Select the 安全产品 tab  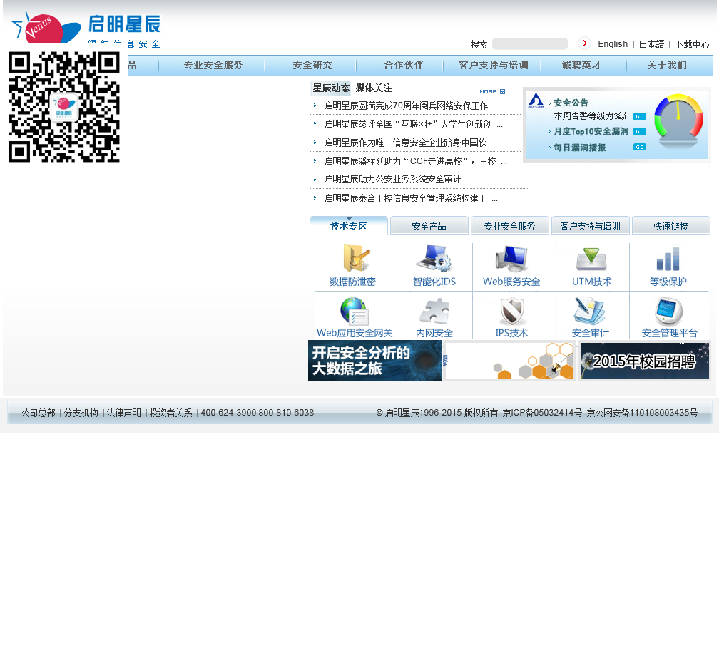tap(429, 226)
